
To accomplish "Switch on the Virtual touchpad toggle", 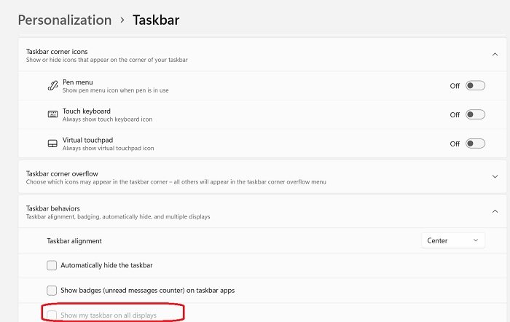I will click(475, 144).
